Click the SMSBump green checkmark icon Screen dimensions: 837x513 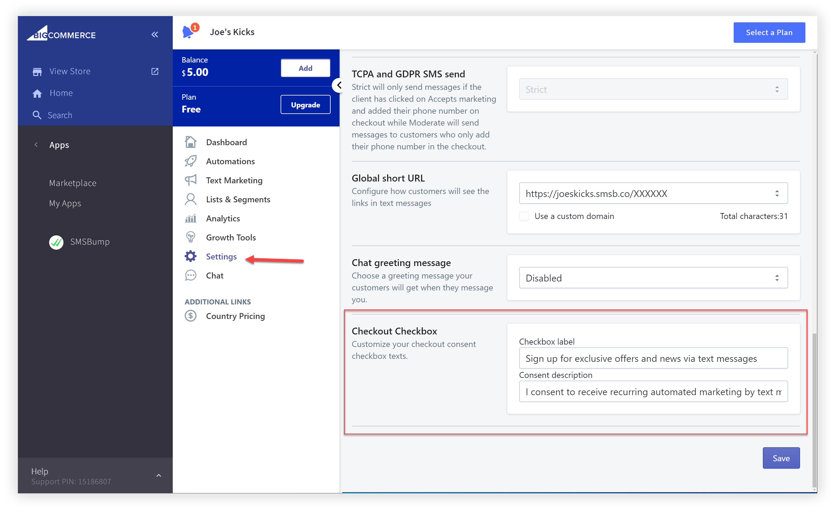click(56, 242)
